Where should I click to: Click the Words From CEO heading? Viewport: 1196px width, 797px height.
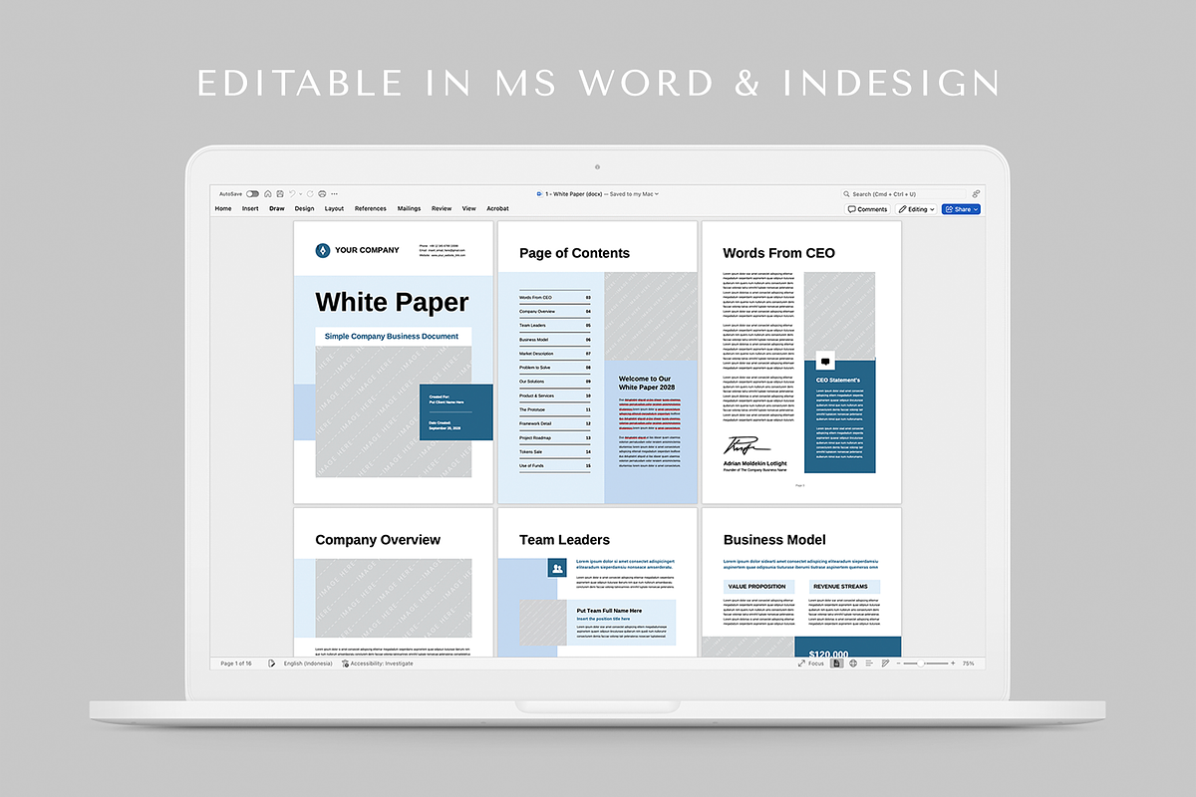[779, 253]
